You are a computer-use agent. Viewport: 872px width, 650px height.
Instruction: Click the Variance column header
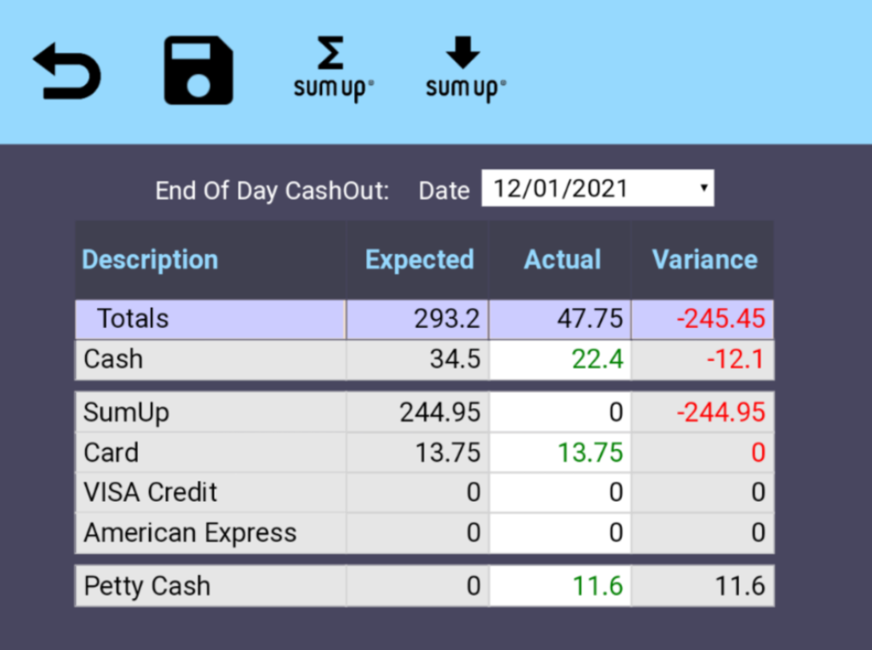coord(704,260)
